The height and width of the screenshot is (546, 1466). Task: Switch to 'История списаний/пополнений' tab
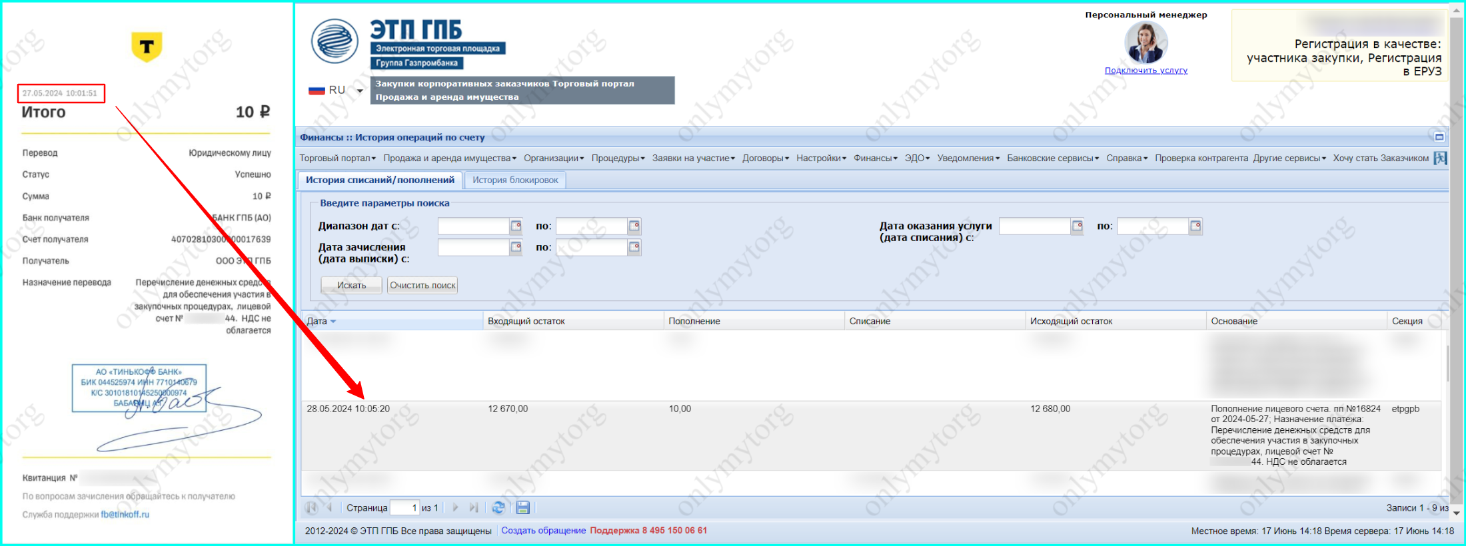[x=380, y=180]
